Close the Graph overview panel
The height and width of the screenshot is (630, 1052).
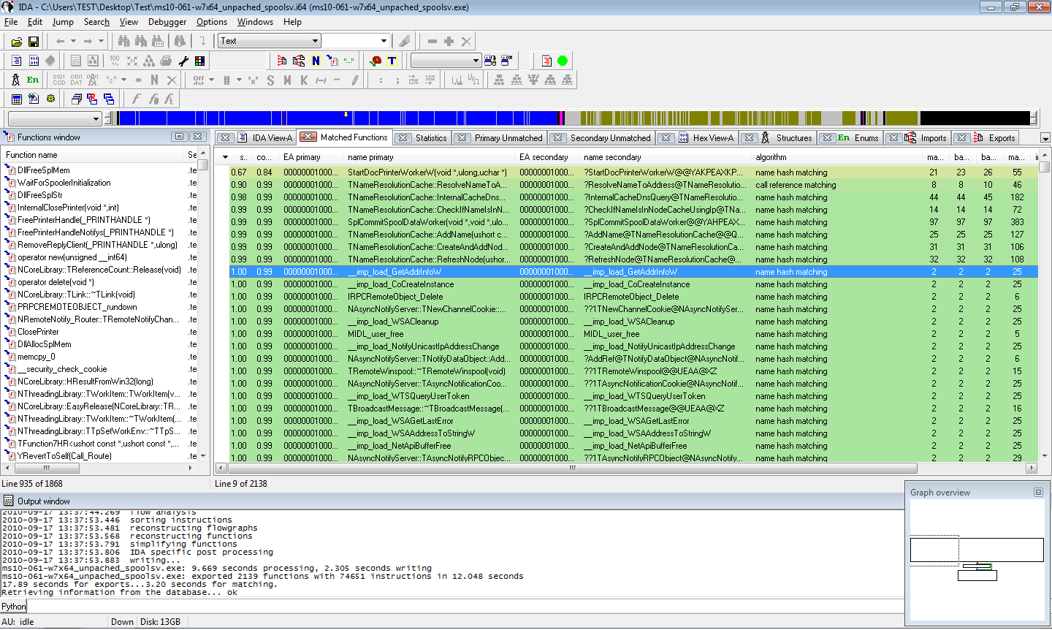(x=1038, y=493)
